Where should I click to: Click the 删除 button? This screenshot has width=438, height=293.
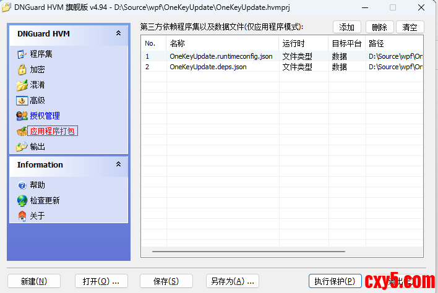380,27
